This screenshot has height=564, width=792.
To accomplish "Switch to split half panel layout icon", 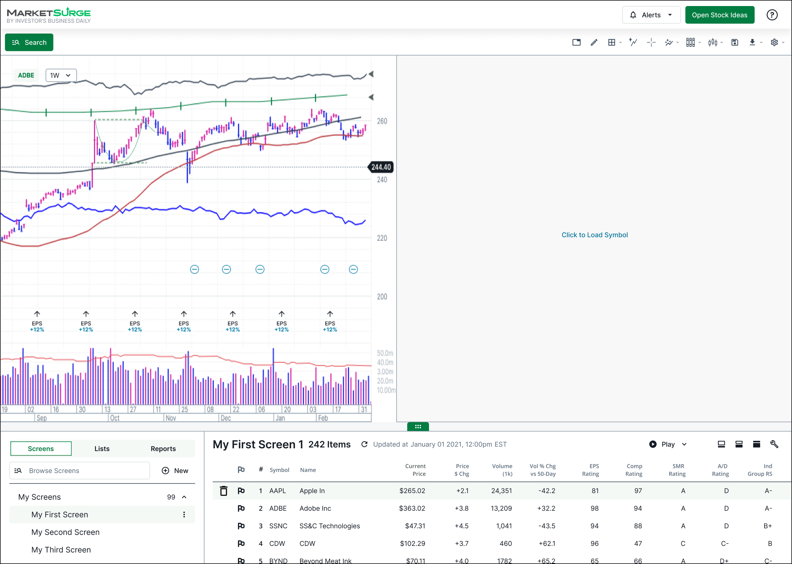I will click(x=739, y=444).
